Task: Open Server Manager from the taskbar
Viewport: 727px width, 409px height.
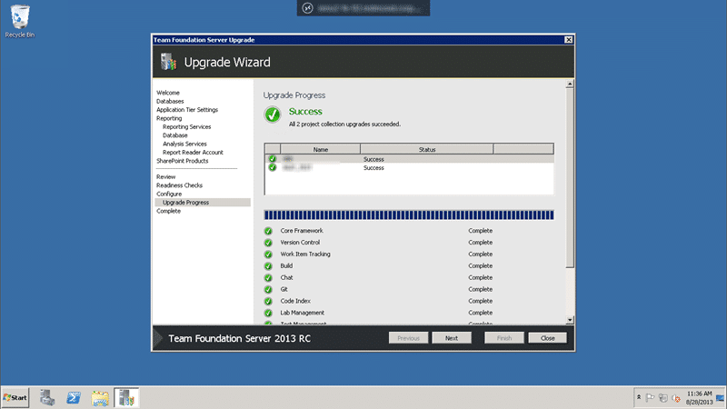Action: click(47, 398)
